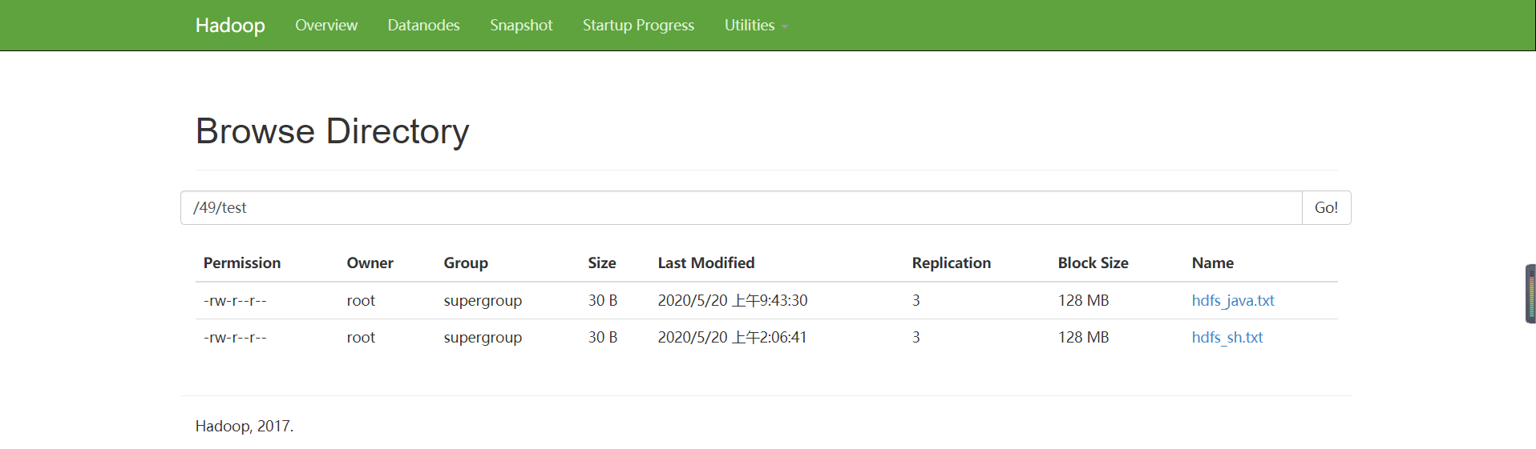Click supergroup in hdfs_sh.txt row

point(483,338)
